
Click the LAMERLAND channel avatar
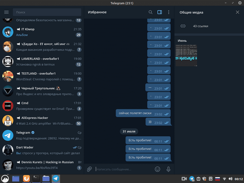(8, 61)
